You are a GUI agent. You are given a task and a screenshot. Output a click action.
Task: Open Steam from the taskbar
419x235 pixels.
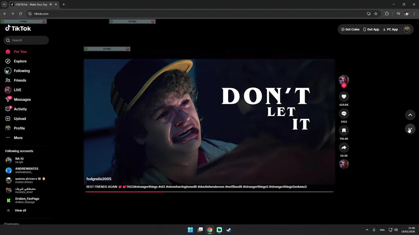click(229, 230)
